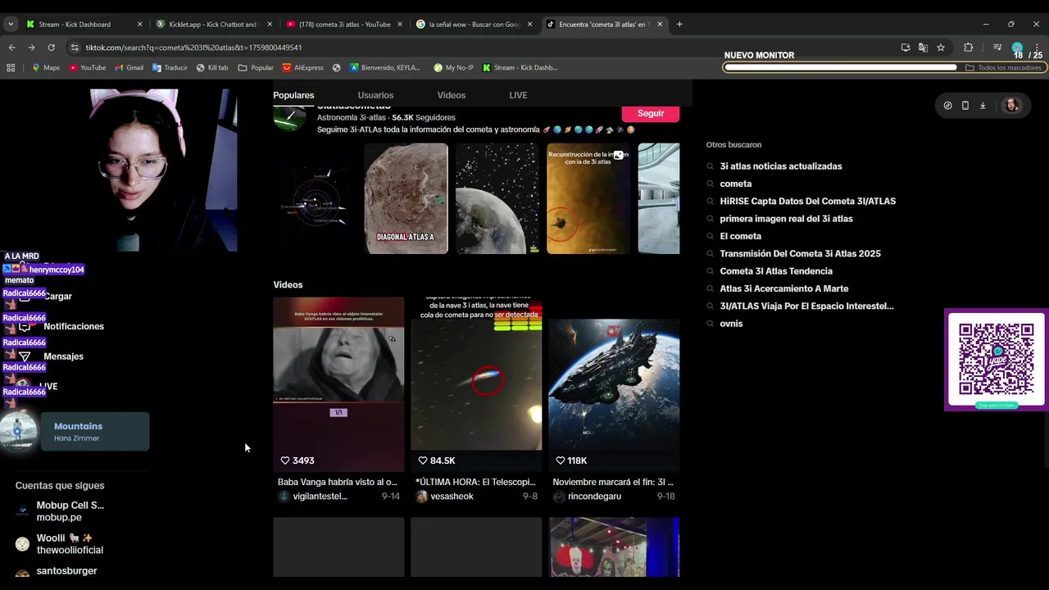Viewport: 1049px width, 590px height.
Task: Open the Apps grid in bookmarks bar
Action: 11,68
